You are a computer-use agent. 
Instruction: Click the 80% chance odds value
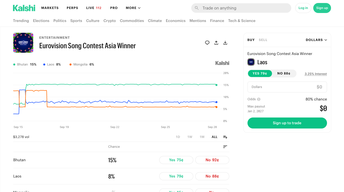(x=316, y=99)
